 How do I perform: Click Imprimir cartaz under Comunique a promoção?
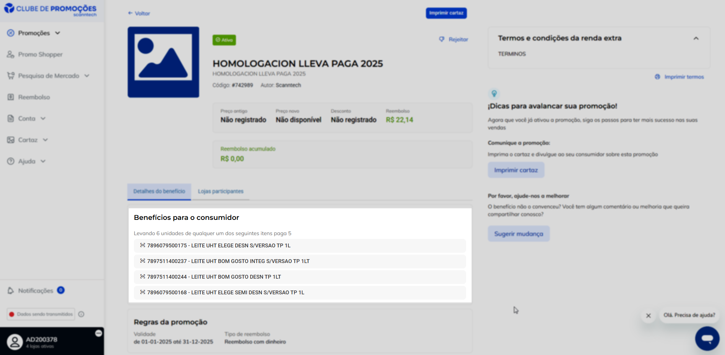pyautogui.click(x=516, y=170)
